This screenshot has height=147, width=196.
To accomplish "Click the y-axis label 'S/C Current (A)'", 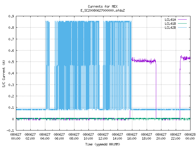I will (4, 73).
